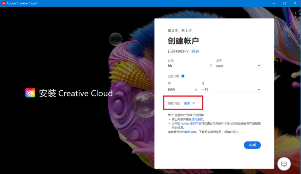Image resolution: width=301 pixels, height=174 pixels.
Task: Click the 公司的 Adobe 系列产品 link
Action: click(186, 123)
